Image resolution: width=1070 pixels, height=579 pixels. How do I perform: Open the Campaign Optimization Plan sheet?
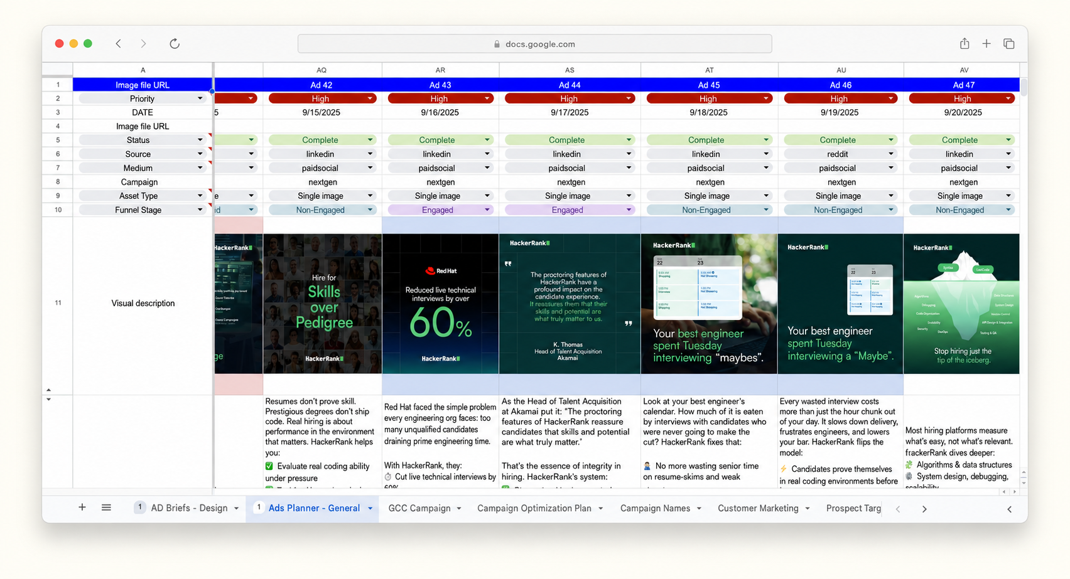534,508
